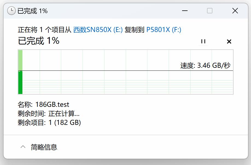Click the dark green progress bar in the graph
The height and width of the screenshot is (165, 251).
click(x=20, y=82)
